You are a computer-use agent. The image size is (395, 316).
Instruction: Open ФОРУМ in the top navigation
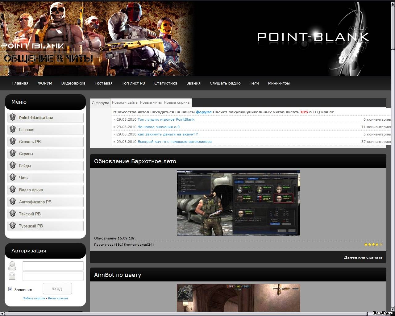[x=45, y=83]
